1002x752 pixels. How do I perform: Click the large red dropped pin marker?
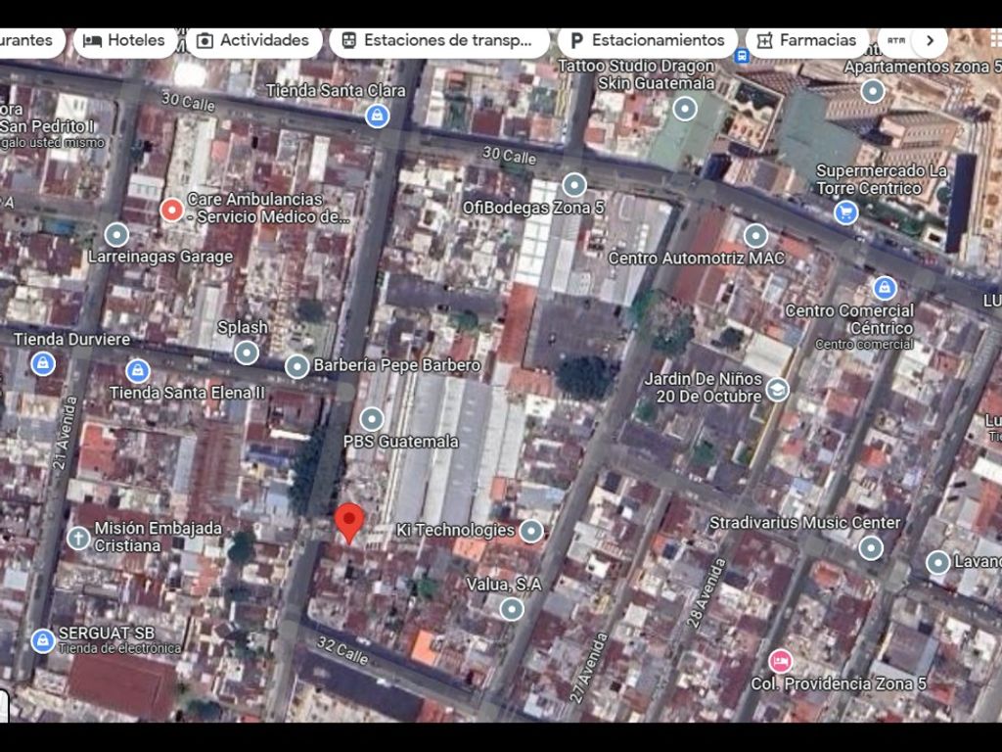coord(349,523)
